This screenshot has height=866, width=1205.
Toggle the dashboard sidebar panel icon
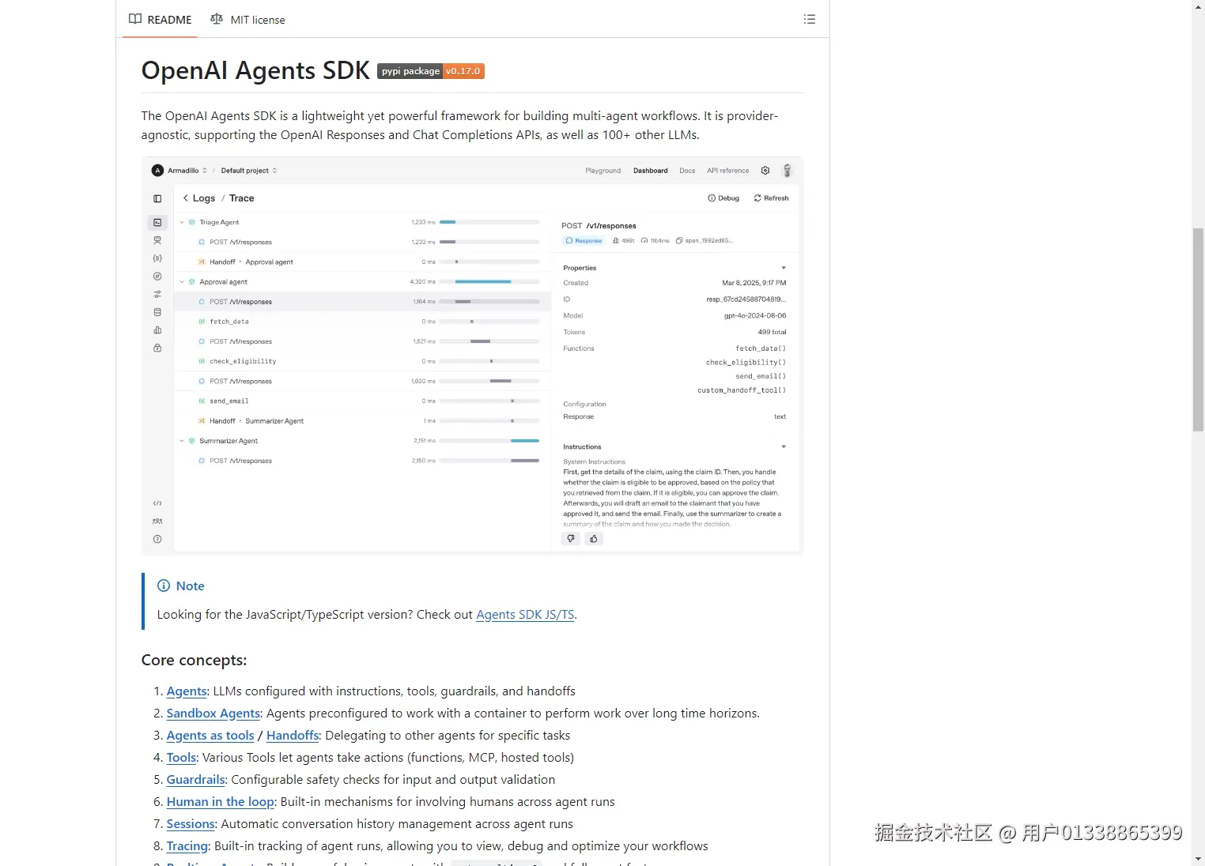pyautogui.click(x=157, y=198)
